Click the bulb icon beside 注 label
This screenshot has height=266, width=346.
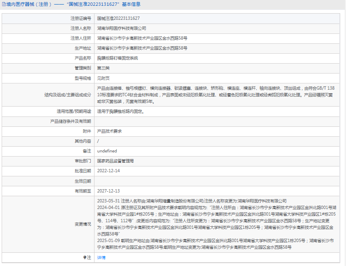pyautogui.click(x=85, y=257)
